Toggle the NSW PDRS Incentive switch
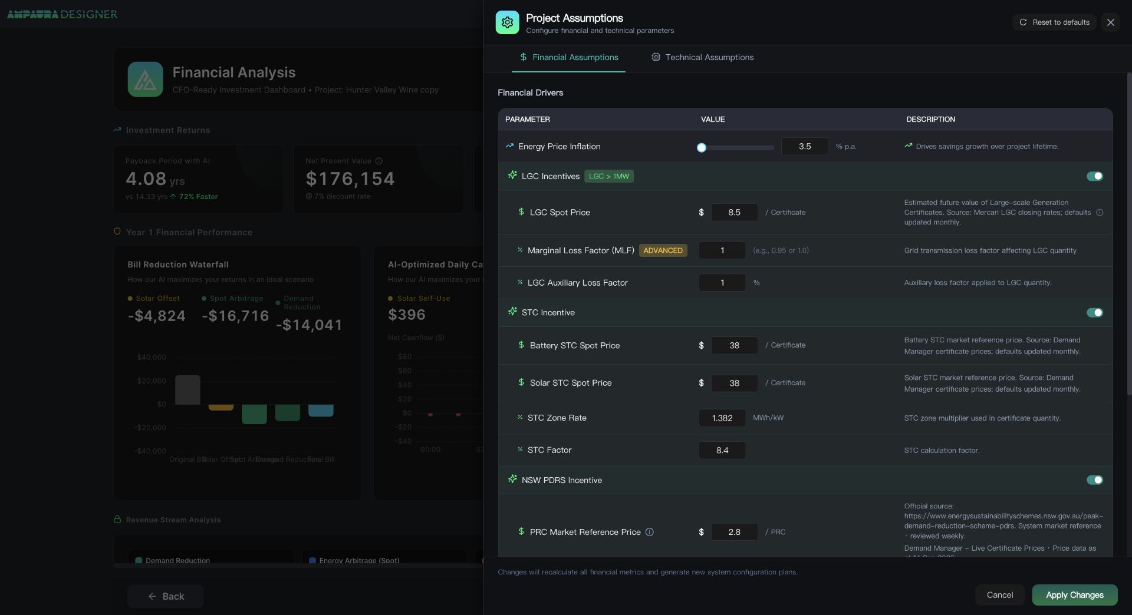Image resolution: width=1132 pixels, height=615 pixels. point(1095,480)
